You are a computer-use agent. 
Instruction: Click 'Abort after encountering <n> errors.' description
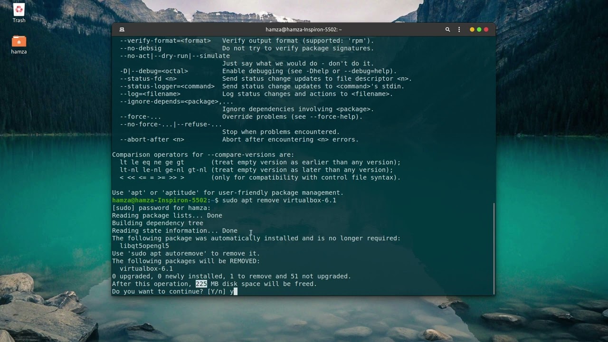point(291,139)
